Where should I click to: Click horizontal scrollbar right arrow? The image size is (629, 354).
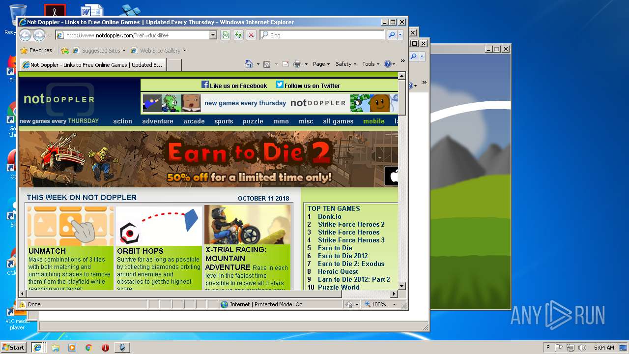tap(394, 294)
